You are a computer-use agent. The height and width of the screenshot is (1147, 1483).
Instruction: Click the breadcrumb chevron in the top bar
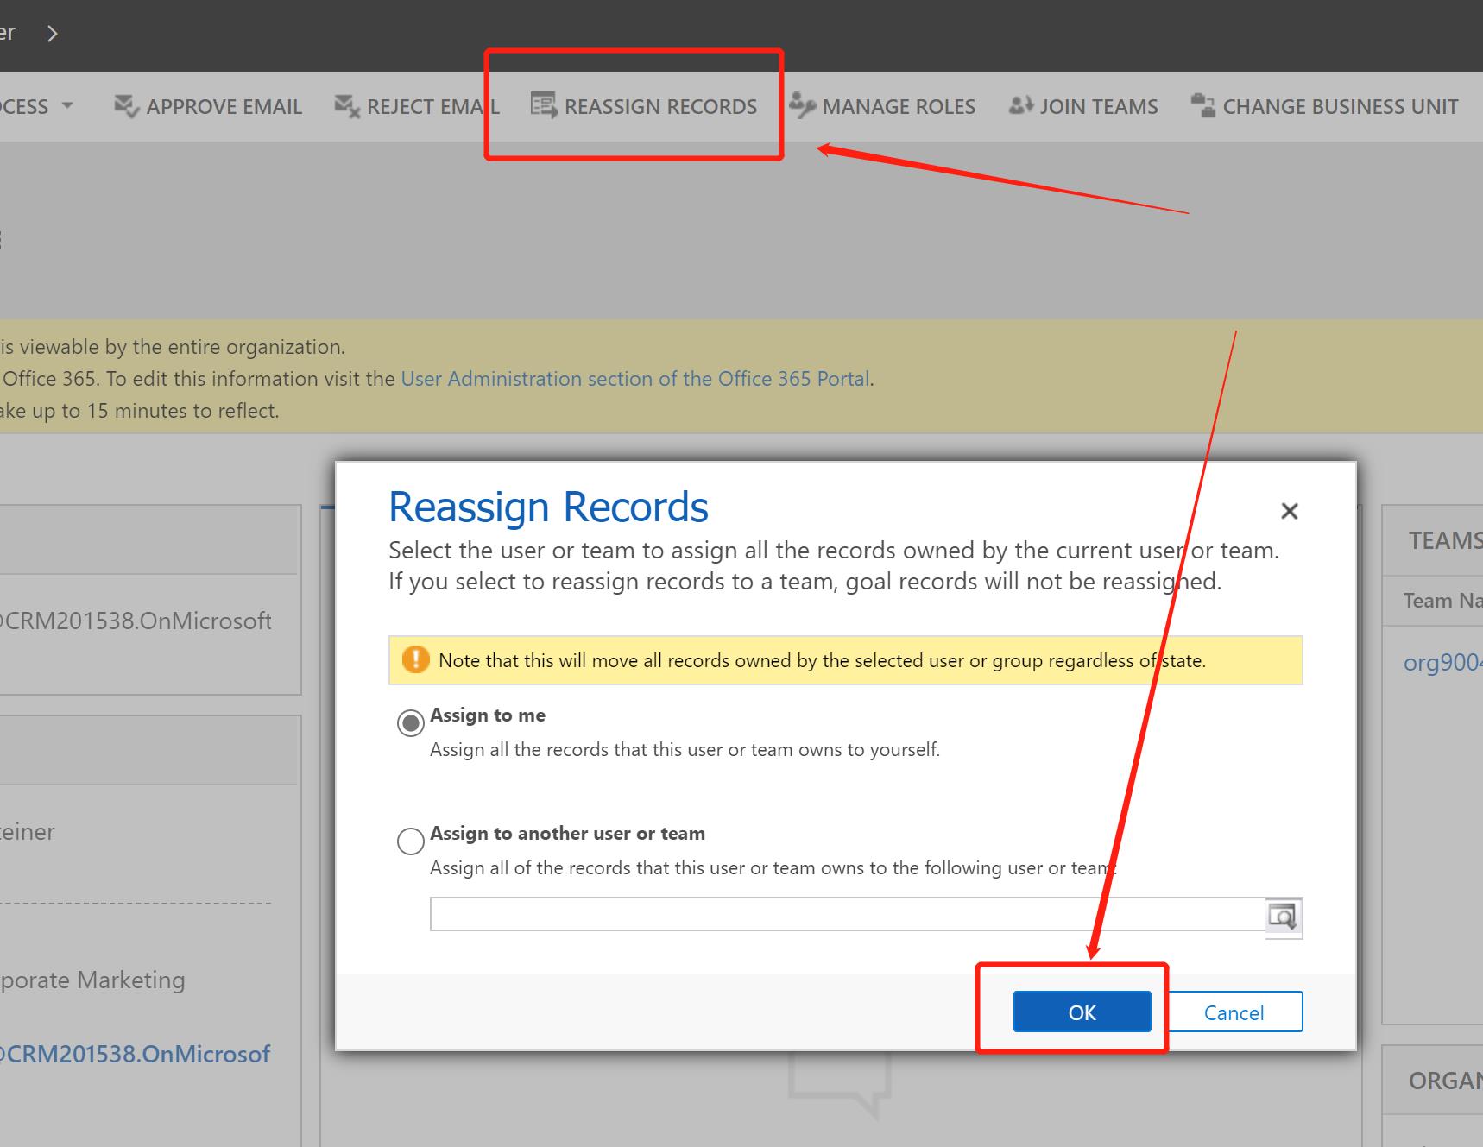point(53,33)
